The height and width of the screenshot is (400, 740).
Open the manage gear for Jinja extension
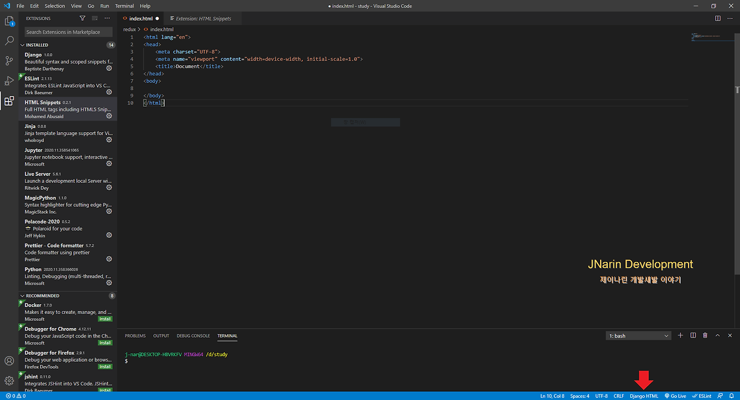click(109, 140)
